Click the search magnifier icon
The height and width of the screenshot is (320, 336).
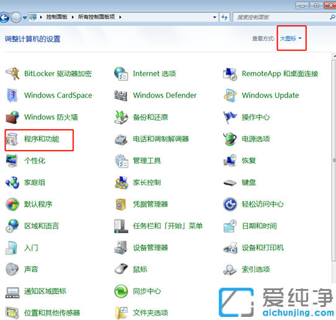[332, 17]
